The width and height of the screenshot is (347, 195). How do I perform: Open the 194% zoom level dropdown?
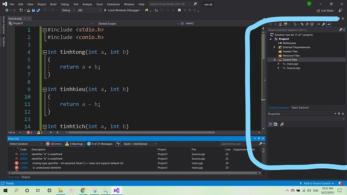tap(14, 133)
